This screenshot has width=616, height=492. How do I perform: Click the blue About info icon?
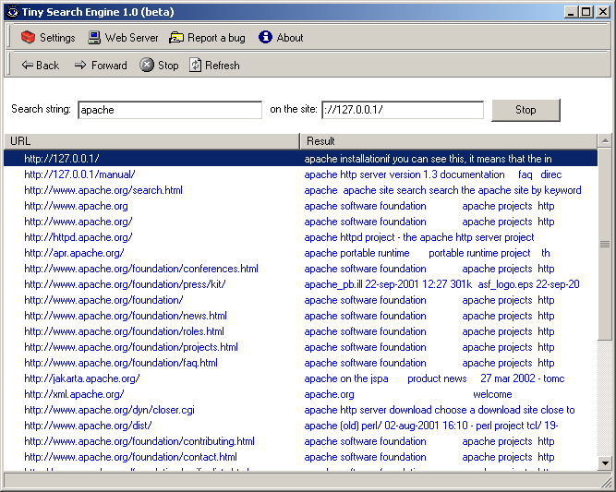click(266, 37)
